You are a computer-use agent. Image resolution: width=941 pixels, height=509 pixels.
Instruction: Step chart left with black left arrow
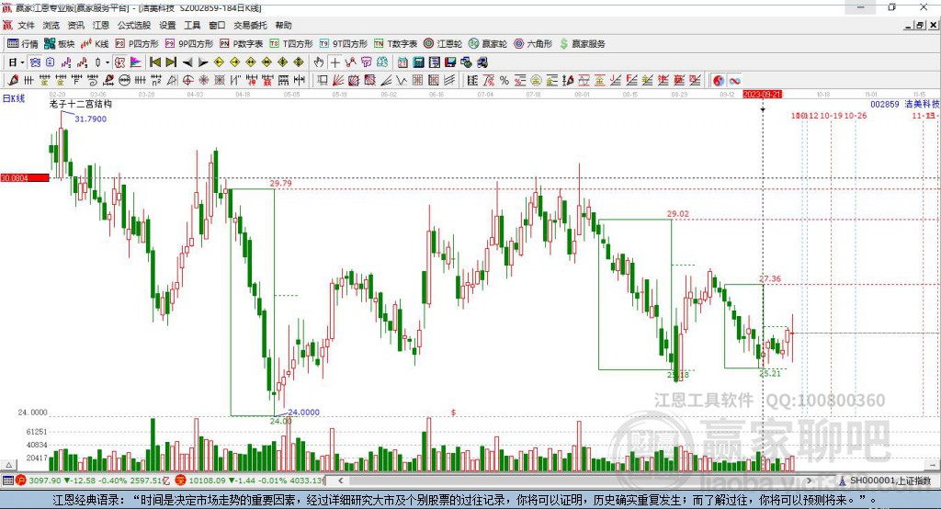pos(187,62)
